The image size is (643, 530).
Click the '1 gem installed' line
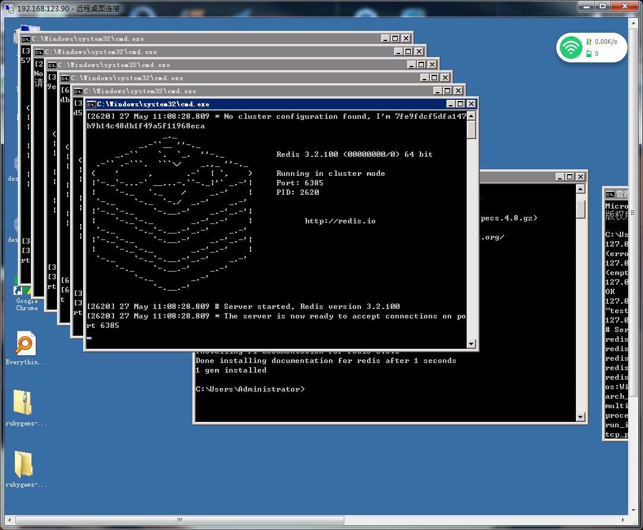pyautogui.click(x=231, y=370)
